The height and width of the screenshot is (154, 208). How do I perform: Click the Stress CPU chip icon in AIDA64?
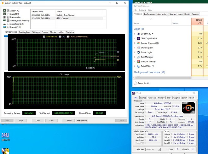(4, 10)
